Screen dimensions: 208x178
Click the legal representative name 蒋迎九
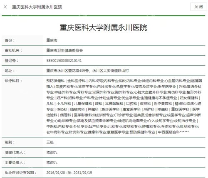(52, 152)
